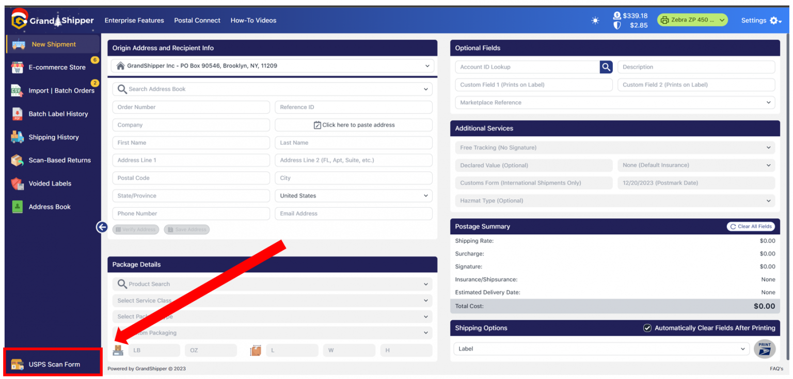Open the How-To Videos menu item
793x379 pixels.
[x=253, y=21]
